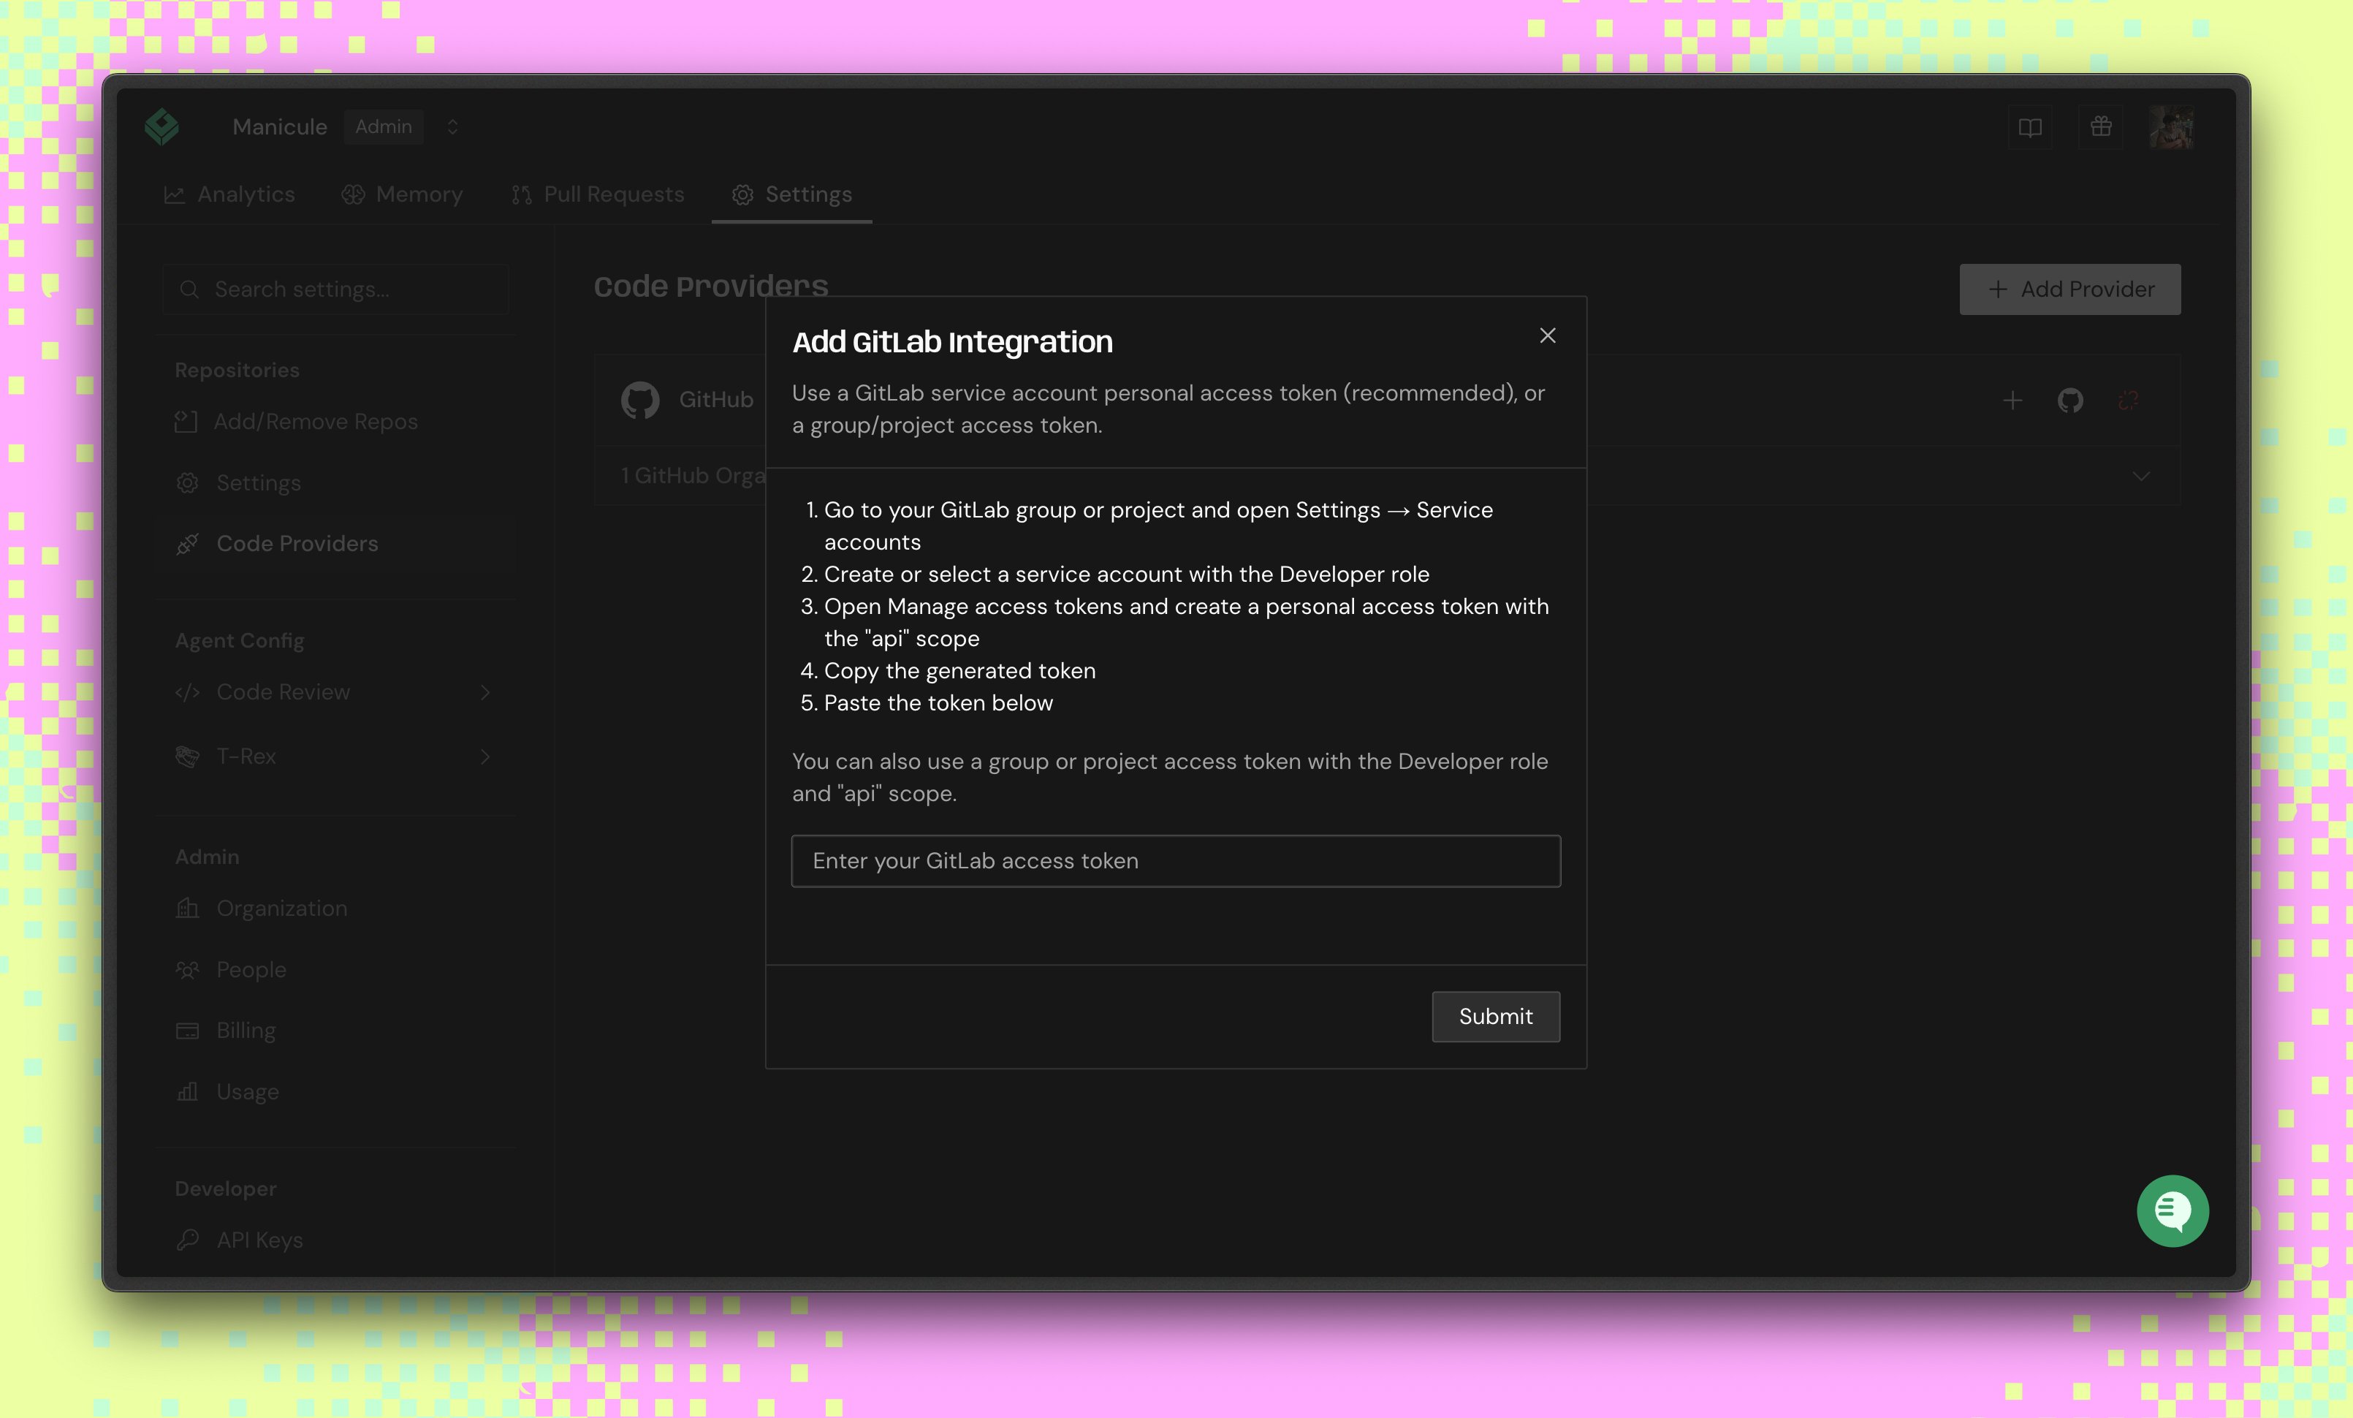
Task: Focus the Search settings field
Action: point(336,289)
